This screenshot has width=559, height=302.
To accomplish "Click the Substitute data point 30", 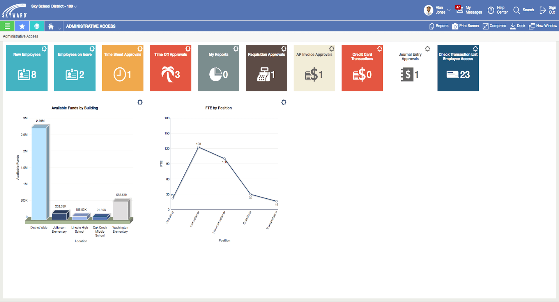I will point(250,194).
